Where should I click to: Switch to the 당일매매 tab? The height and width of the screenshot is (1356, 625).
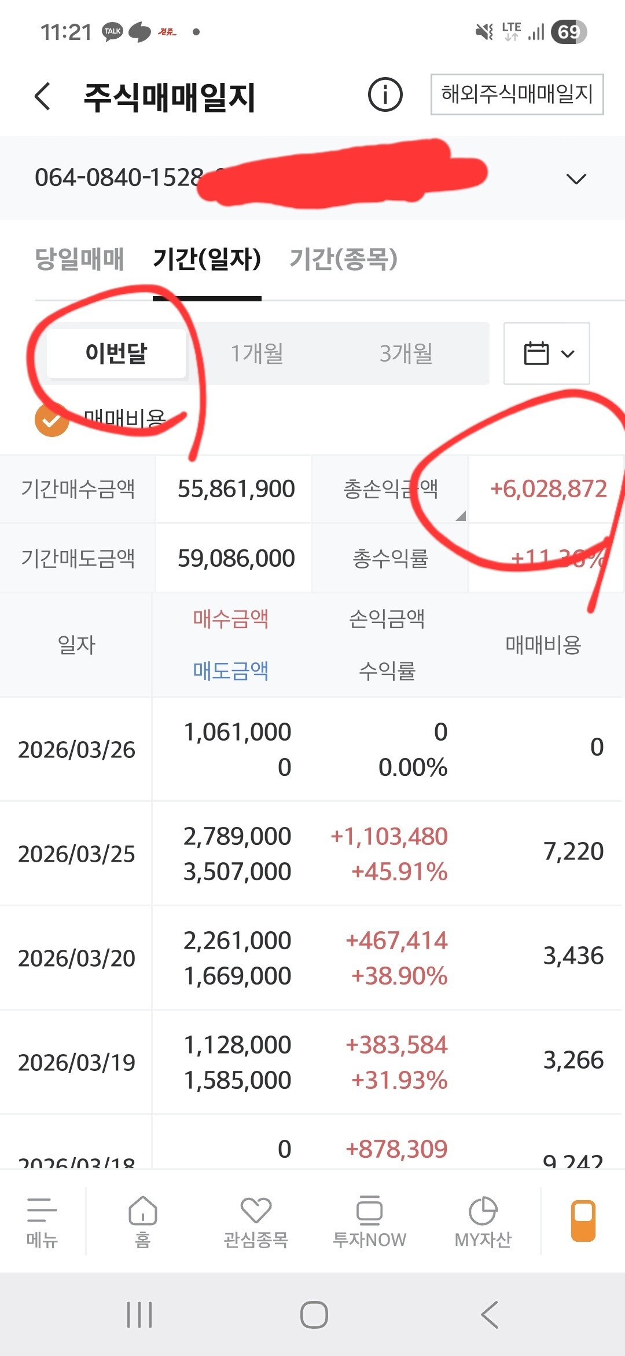(x=80, y=259)
